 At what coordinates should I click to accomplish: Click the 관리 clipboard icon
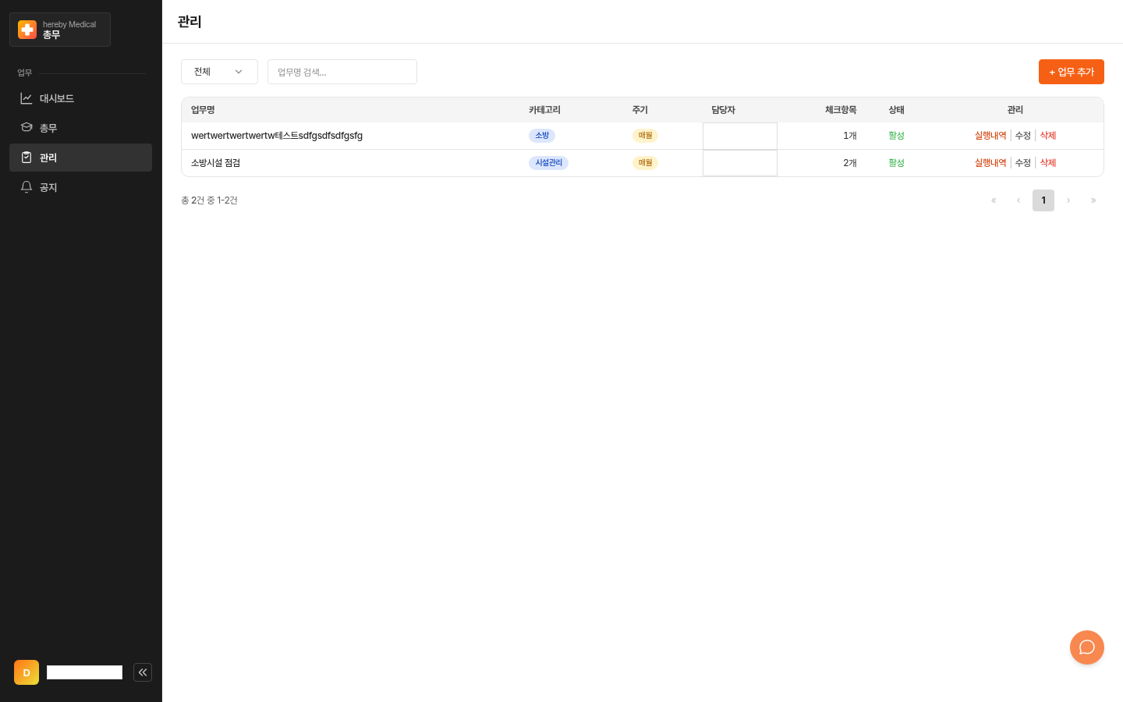pyautogui.click(x=27, y=158)
